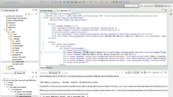
Task: Click the Quick Access search field
Action: pos(131,6)
